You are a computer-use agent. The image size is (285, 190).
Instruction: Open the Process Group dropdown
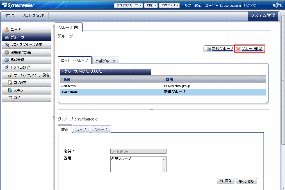pos(128,5)
